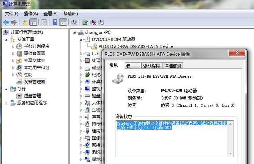Select the 常规 tab
Image resolution: width=254 pixels, height=164 pixels.
116,65
